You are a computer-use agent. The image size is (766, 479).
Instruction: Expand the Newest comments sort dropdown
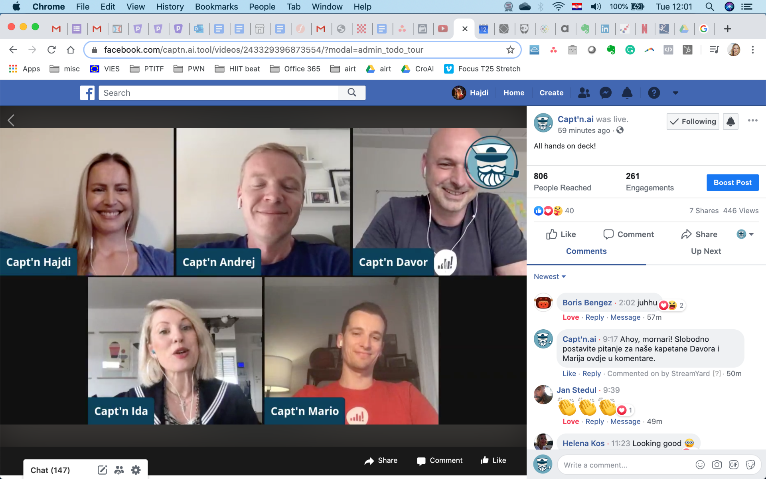tap(550, 277)
